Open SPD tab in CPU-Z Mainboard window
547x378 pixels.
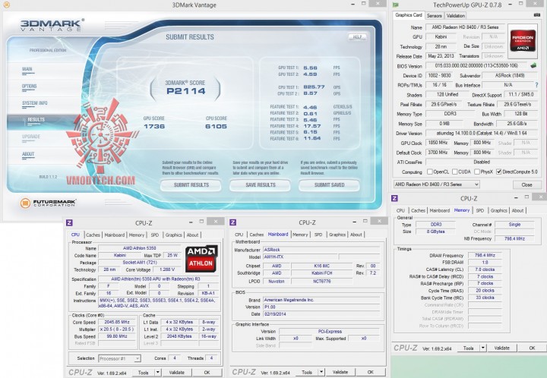(x=318, y=235)
